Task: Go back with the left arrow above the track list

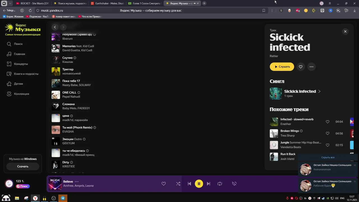Action: pyautogui.click(x=55, y=27)
